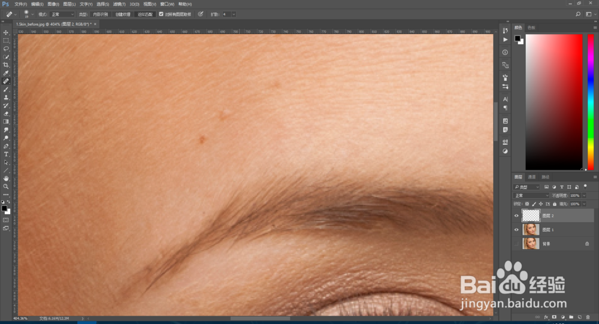Image resolution: width=599 pixels, height=324 pixels.
Task: Select the Lasso tool
Action: click(x=6, y=49)
